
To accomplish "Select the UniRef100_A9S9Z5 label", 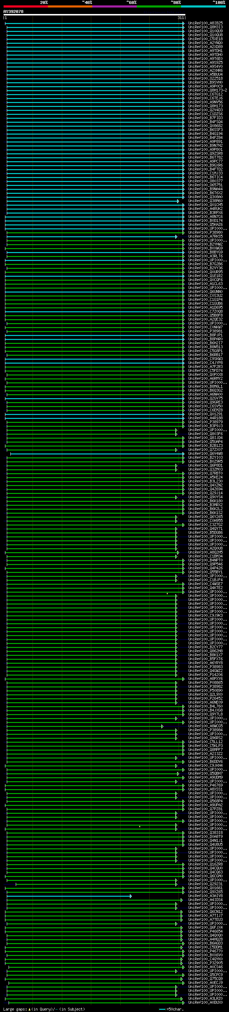I will [x=205, y=62].
